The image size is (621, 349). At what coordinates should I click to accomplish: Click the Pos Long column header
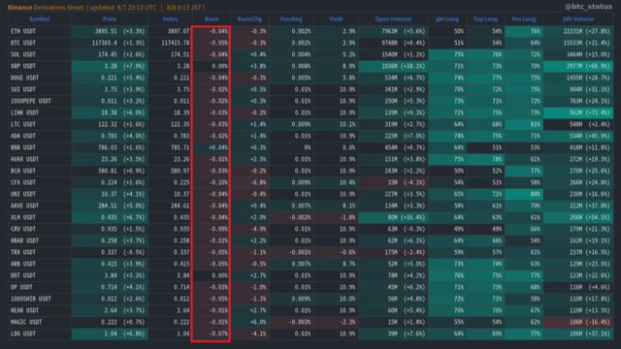point(524,19)
